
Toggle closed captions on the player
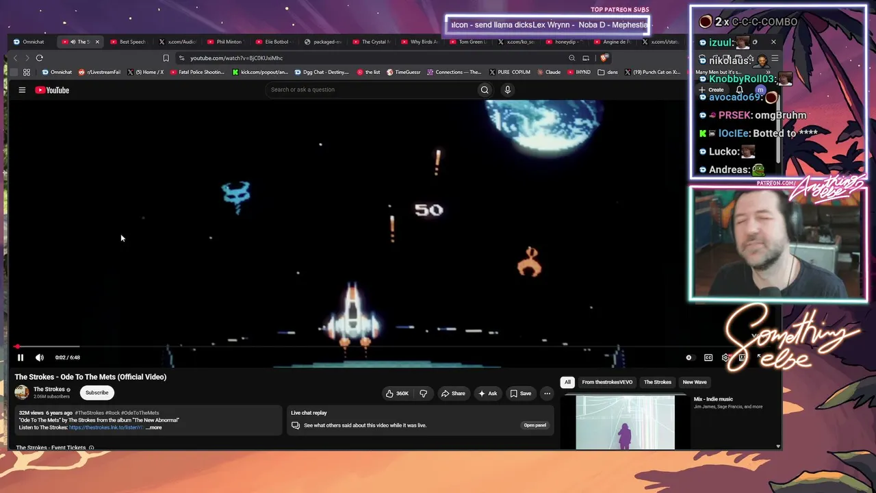(708, 357)
